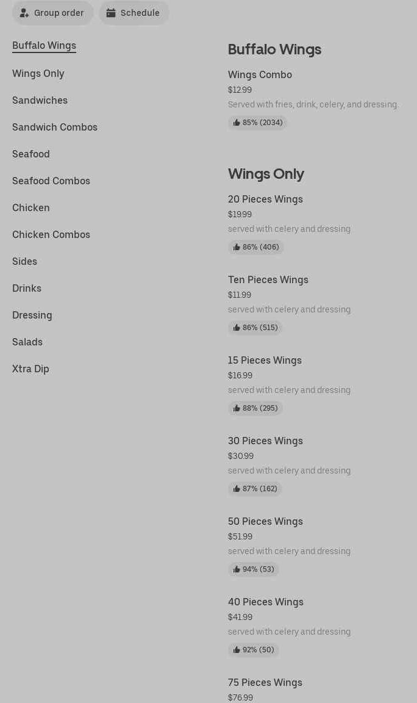The height and width of the screenshot is (703, 417).
Task: Click the Group order person icon
Action: point(24,13)
